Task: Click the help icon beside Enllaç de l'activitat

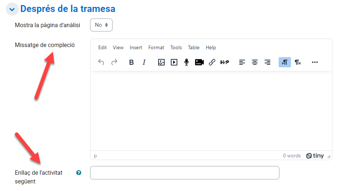Action: [x=79, y=173]
